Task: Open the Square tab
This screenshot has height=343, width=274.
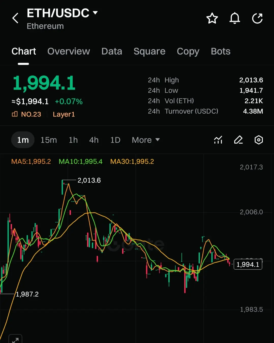Action: pyautogui.click(x=149, y=51)
